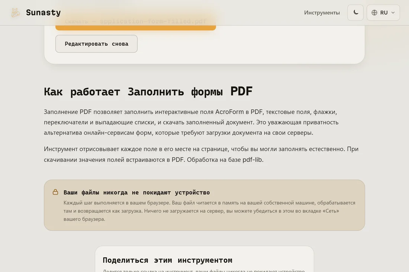The width and height of the screenshot is (409, 272).
Task: Click the orange Скачать download button
Action: [136, 22]
